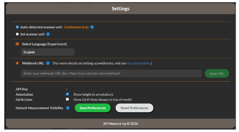This screenshot has width=239, height=132.
Task: Click the Save URL button
Action: tap(217, 74)
